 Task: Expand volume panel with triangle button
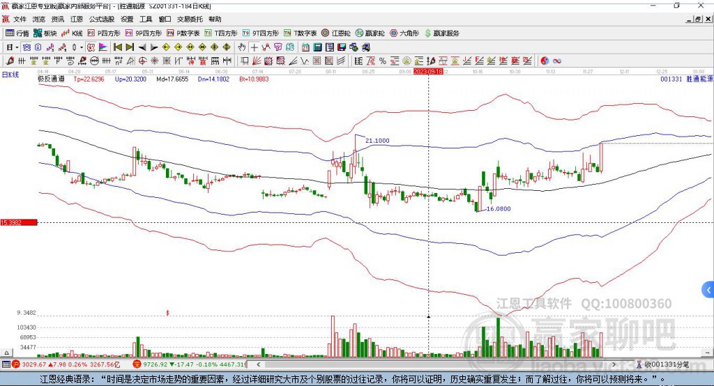(x=6, y=353)
